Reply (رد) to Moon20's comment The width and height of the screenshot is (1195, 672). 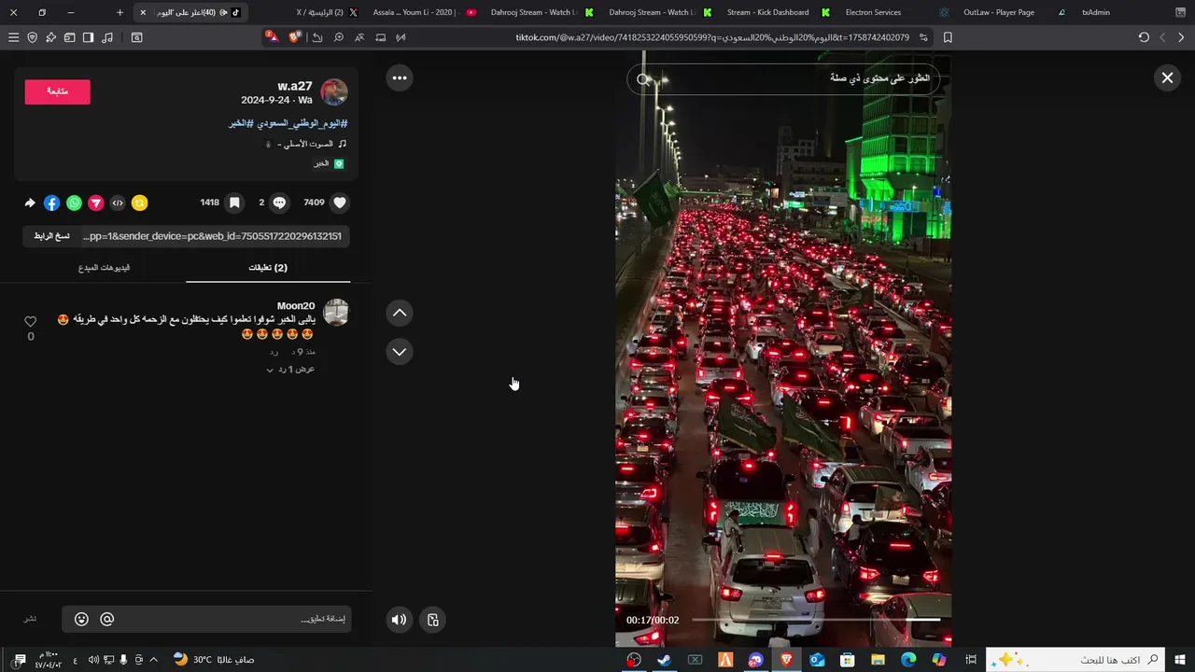[274, 352]
